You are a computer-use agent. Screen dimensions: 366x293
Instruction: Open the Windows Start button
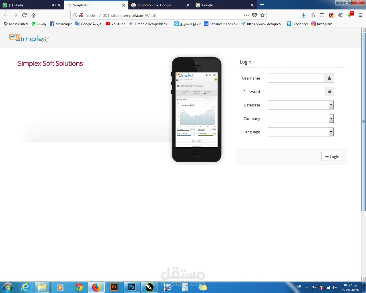pyautogui.click(x=8, y=287)
